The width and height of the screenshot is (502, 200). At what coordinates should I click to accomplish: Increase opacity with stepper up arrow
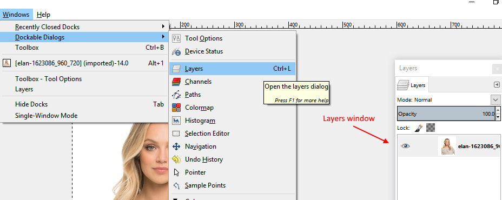(498, 110)
